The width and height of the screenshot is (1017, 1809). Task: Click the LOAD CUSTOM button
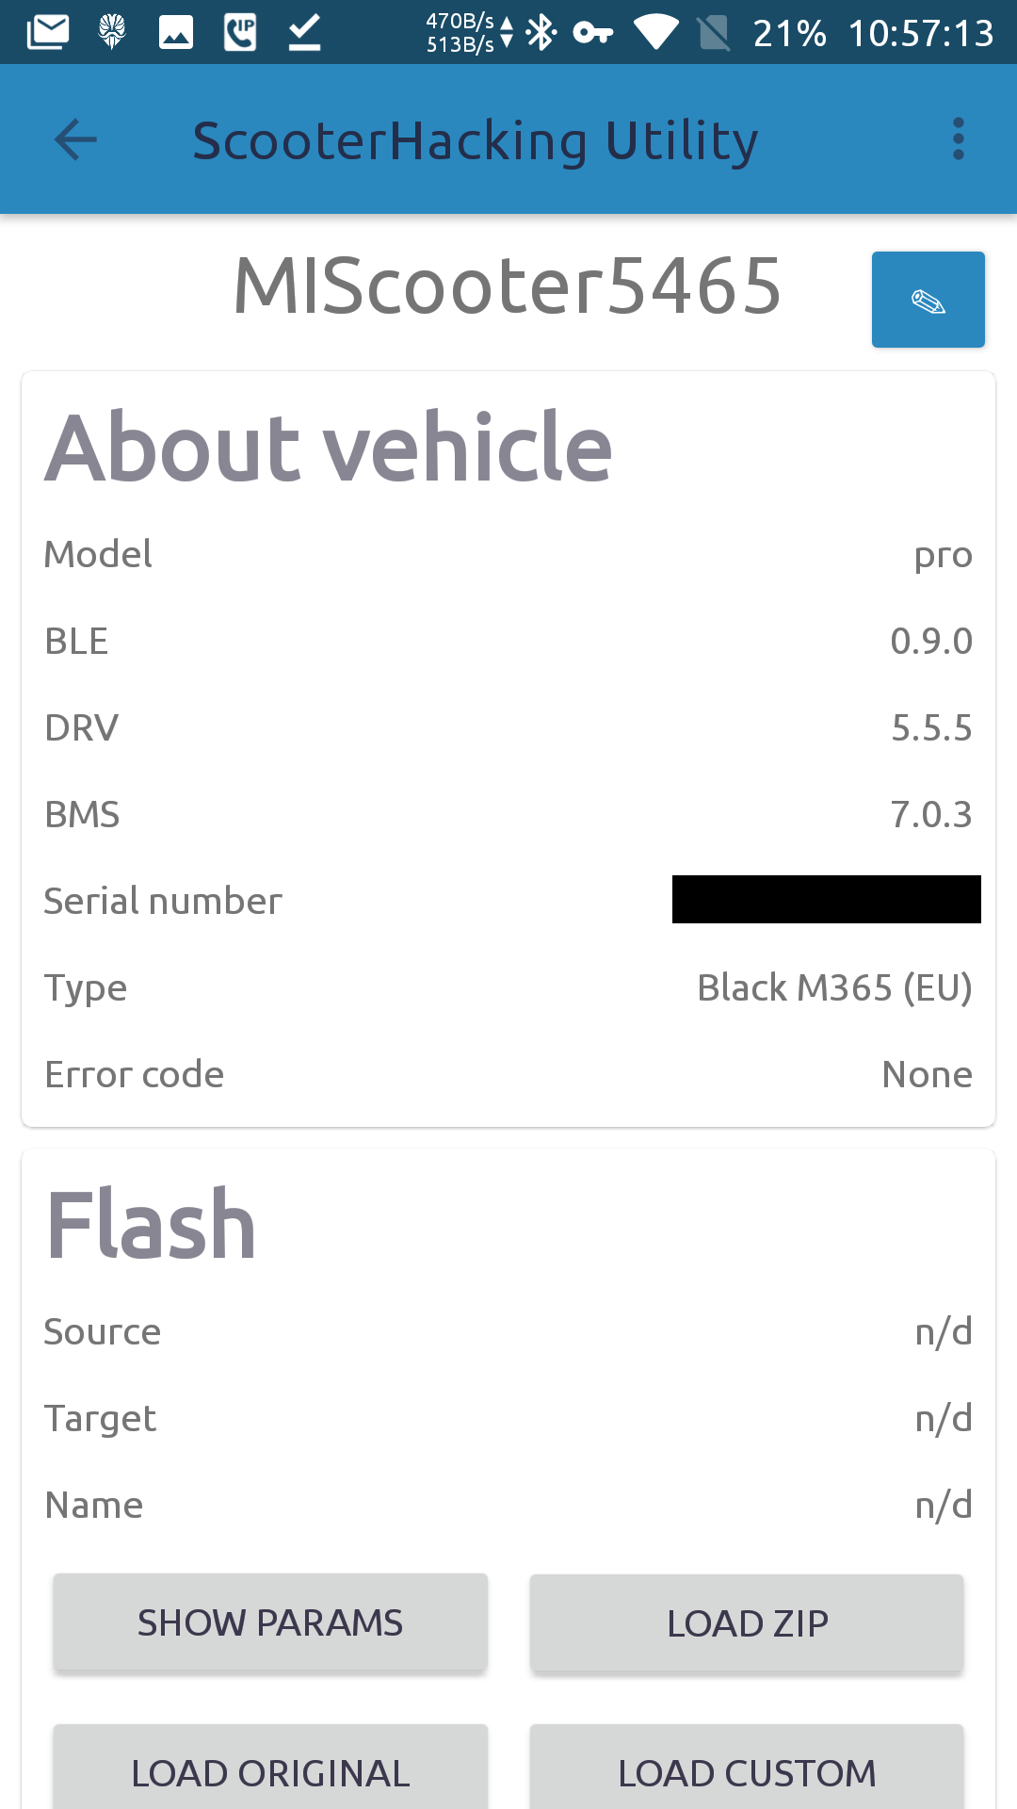click(747, 1769)
